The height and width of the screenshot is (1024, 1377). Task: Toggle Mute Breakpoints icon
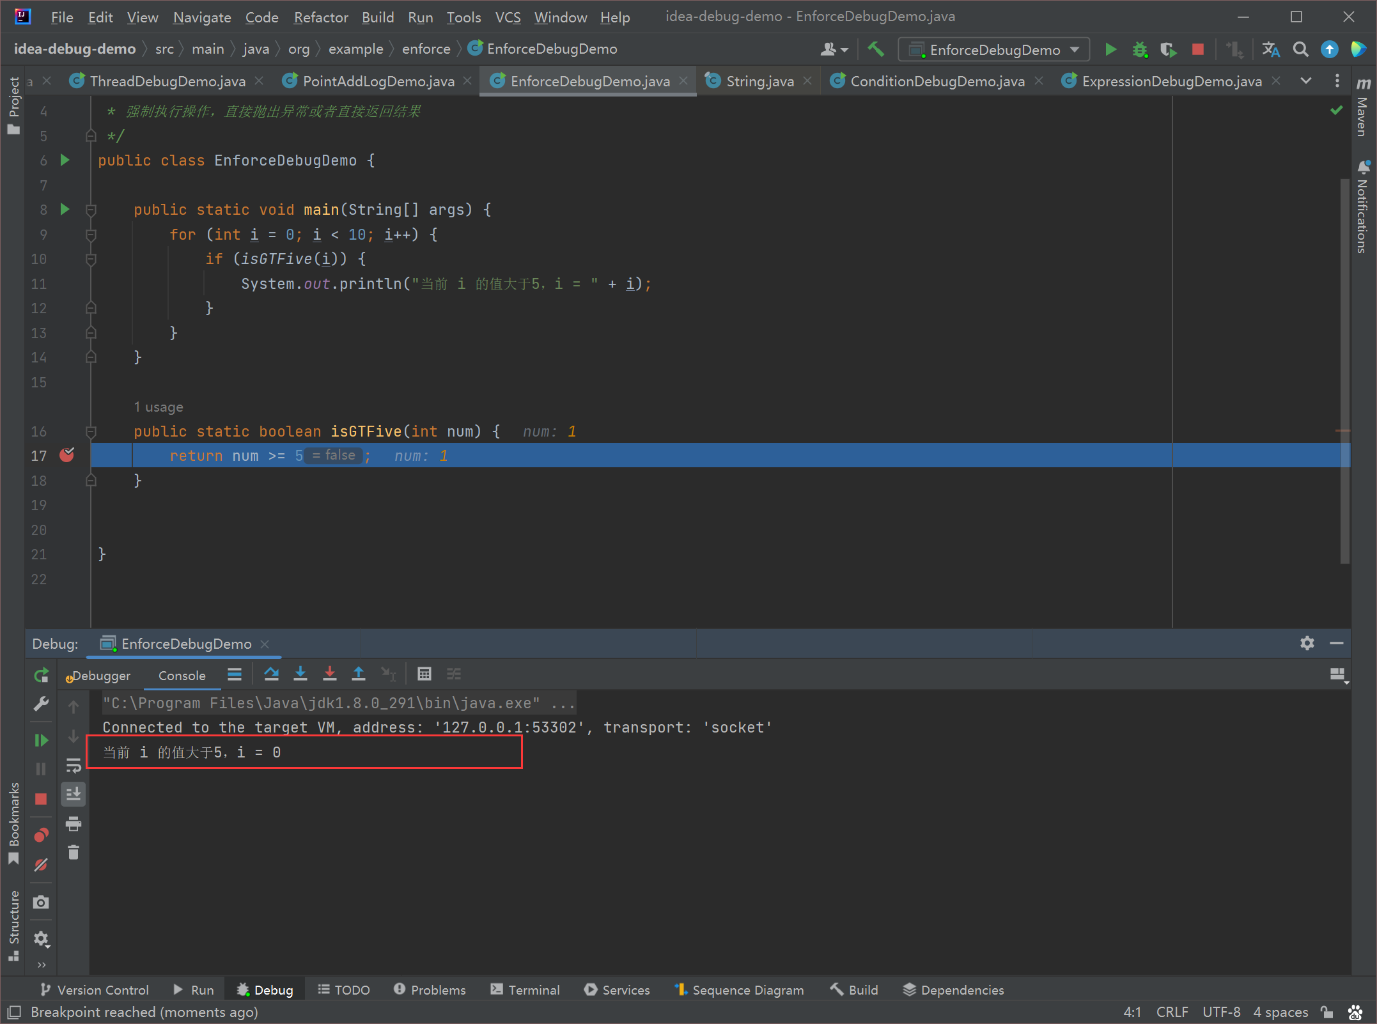(x=41, y=865)
